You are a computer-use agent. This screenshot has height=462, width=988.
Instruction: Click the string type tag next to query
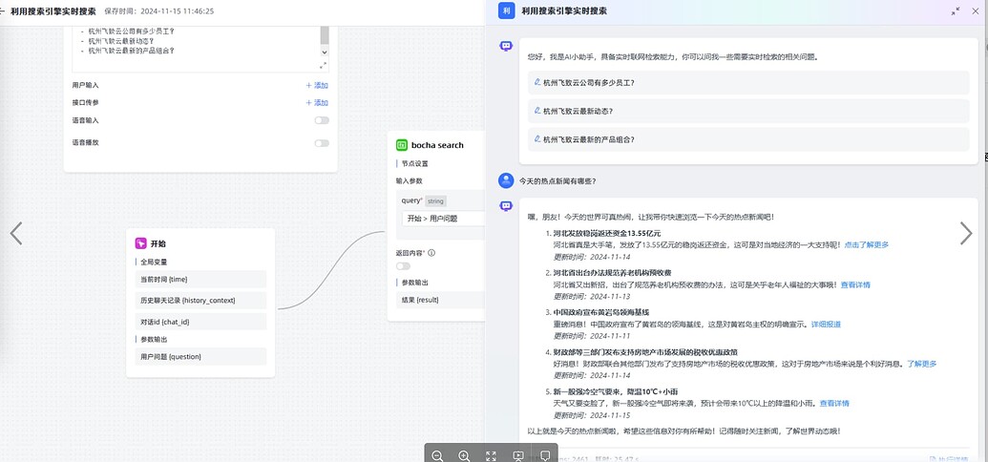click(435, 201)
